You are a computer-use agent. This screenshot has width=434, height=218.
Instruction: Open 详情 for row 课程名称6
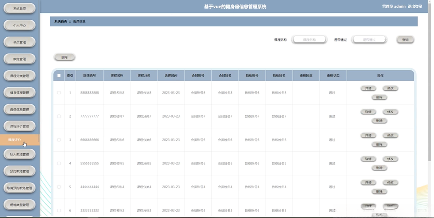pyautogui.click(x=368, y=135)
